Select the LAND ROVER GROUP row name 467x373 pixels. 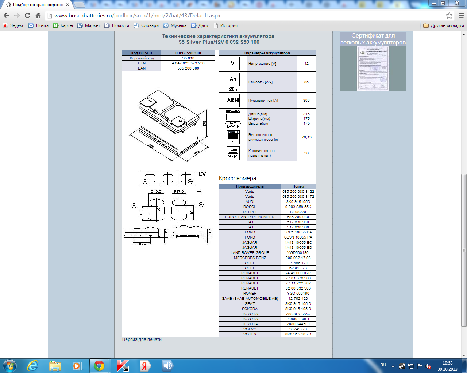pos(250,253)
